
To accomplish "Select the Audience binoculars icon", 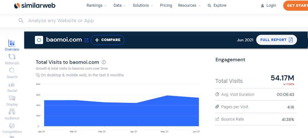I will pos(12,112).
